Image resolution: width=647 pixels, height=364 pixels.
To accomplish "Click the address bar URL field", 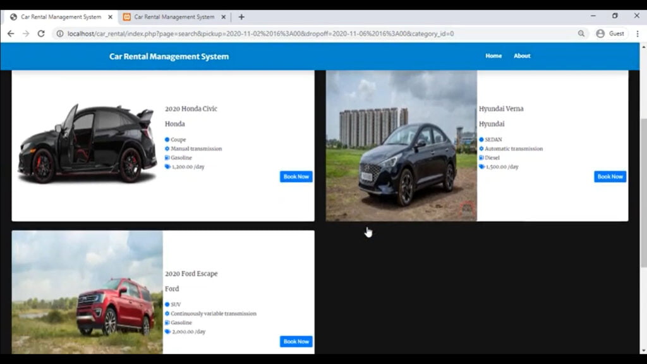I will tap(260, 33).
